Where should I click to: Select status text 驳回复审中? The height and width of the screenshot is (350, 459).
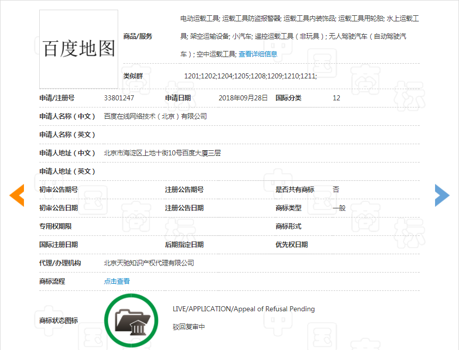188,327
